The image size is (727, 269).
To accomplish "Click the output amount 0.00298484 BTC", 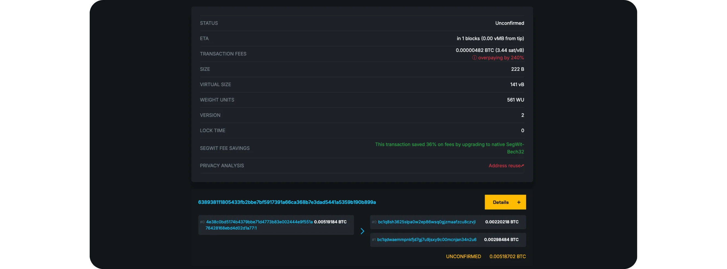I will tap(501, 240).
